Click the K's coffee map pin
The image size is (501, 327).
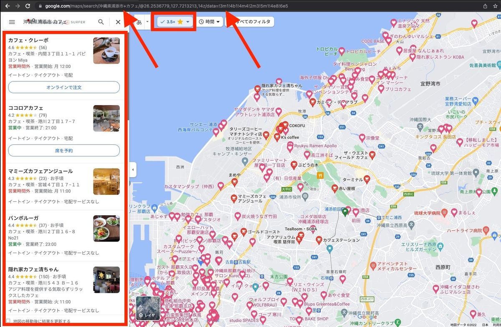[277, 137]
